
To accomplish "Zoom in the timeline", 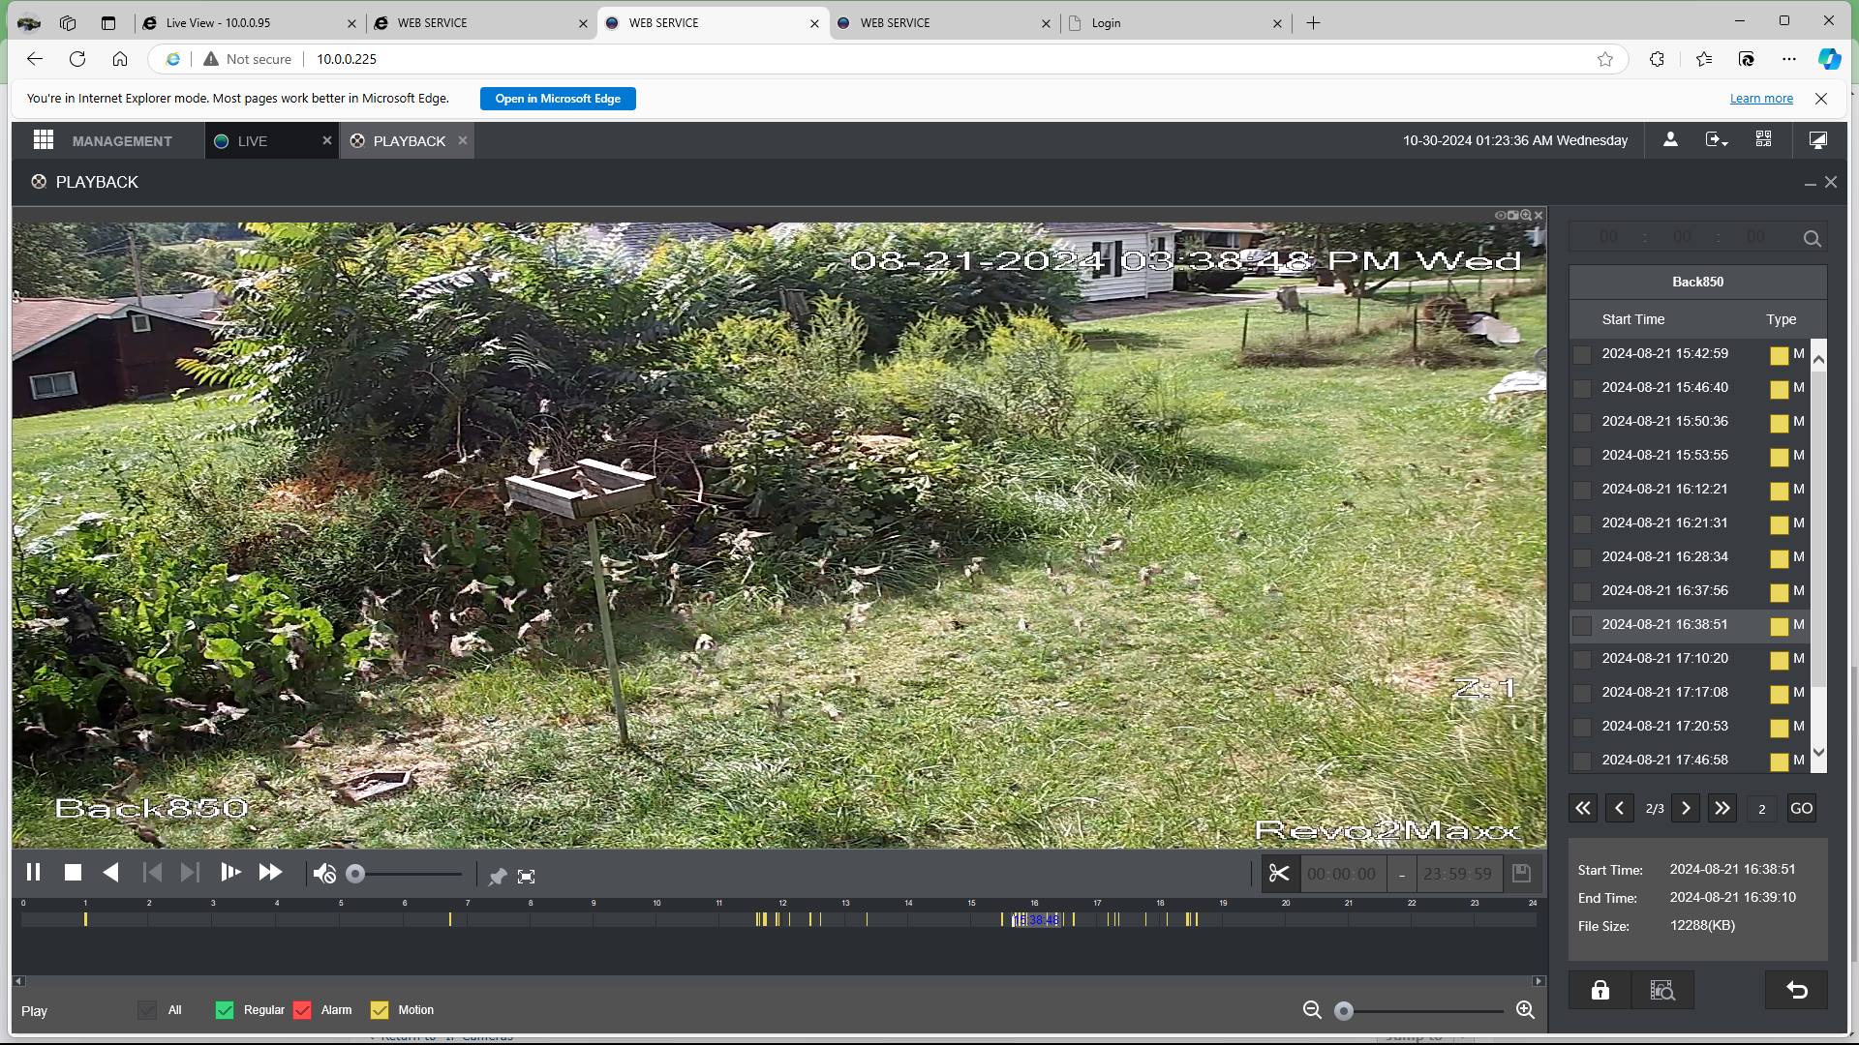I will pos(1525,1010).
